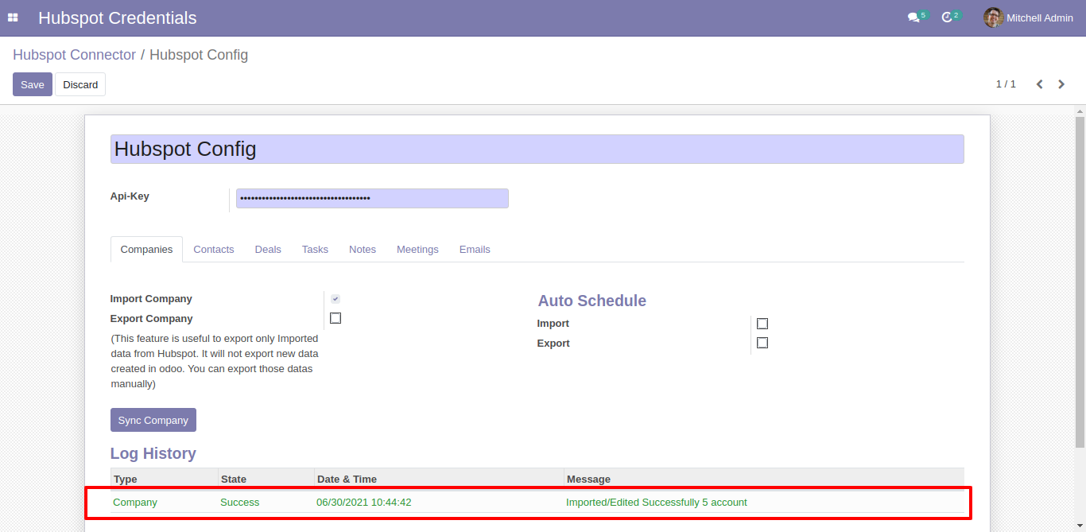The height and width of the screenshot is (532, 1086).
Task: Enable the Export Company checkbox
Action: pos(335,318)
